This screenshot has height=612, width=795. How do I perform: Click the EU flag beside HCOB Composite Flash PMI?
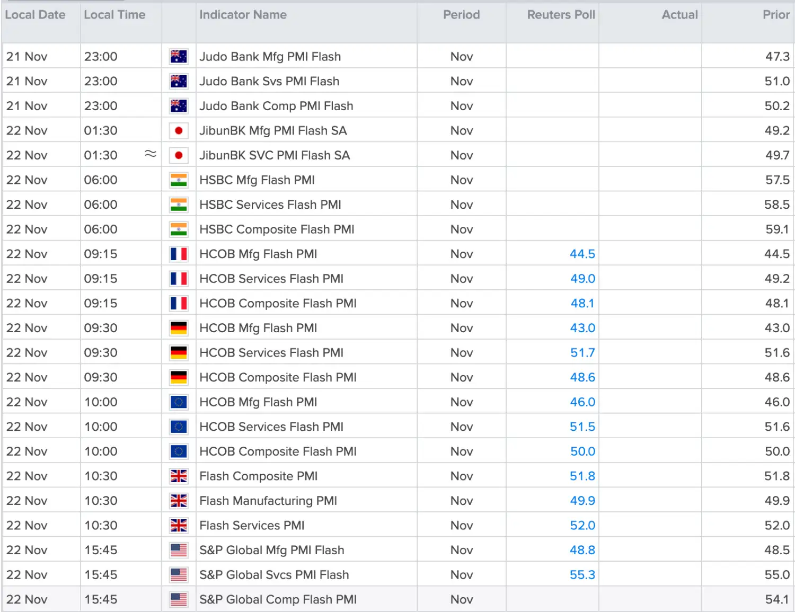[x=179, y=451]
